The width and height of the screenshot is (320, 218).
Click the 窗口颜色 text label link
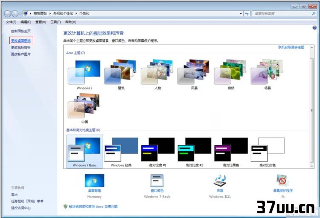tap(157, 191)
